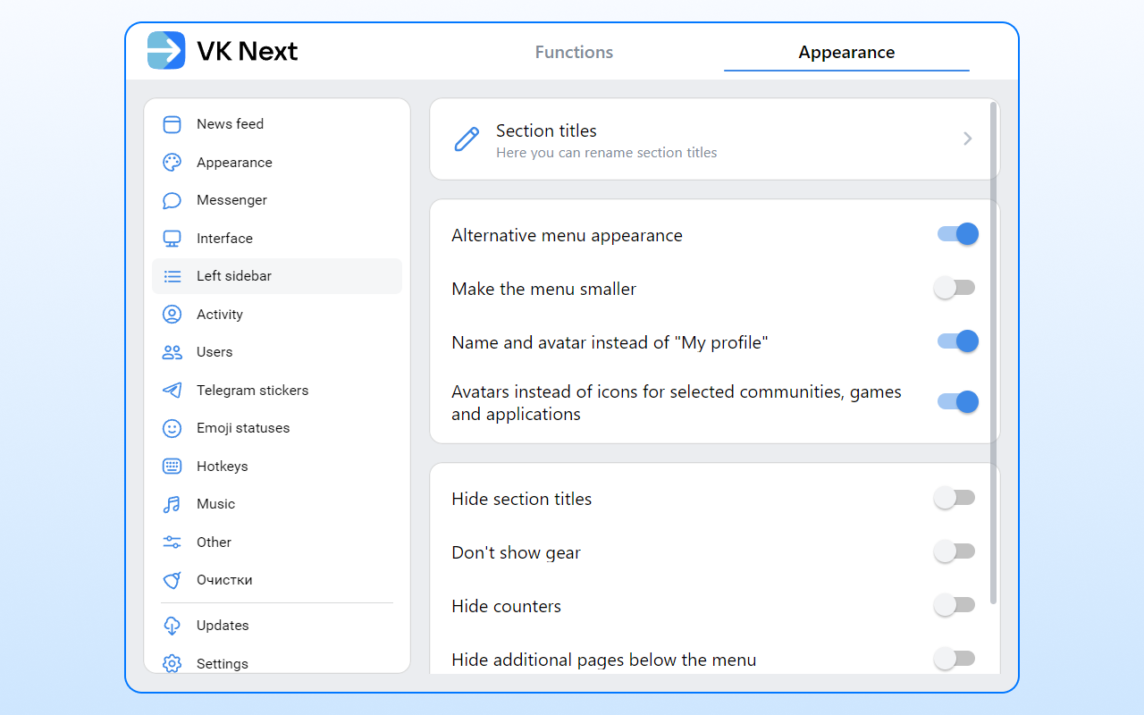Open the Messenger section via its speech bubble icon
The image size is (1144, 715).
coord(172,200)
